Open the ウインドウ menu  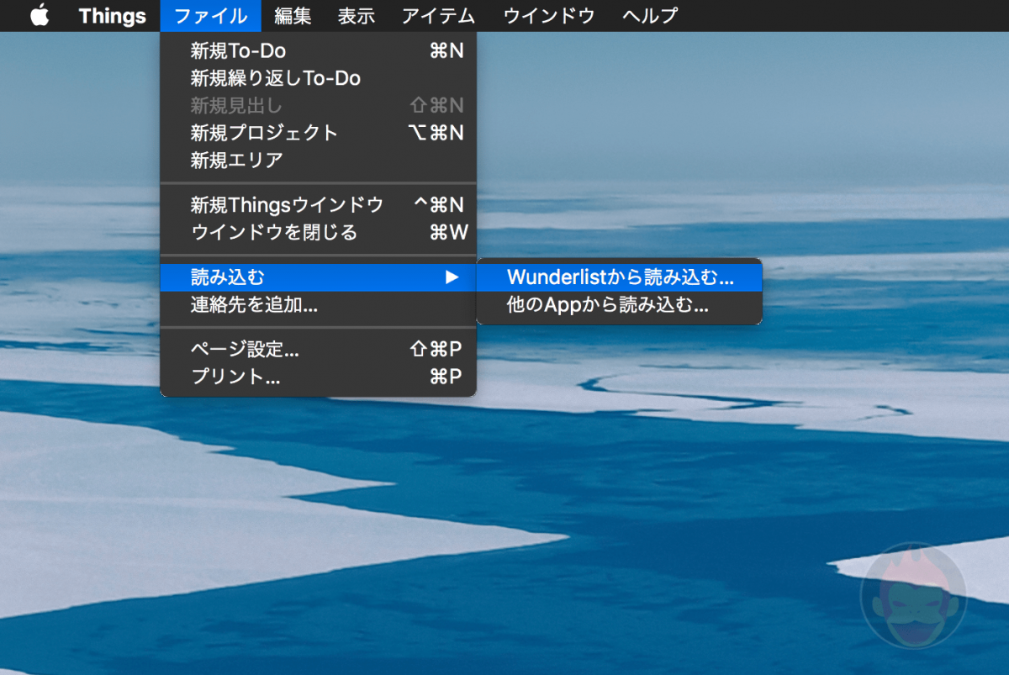(x=547, y=15)
